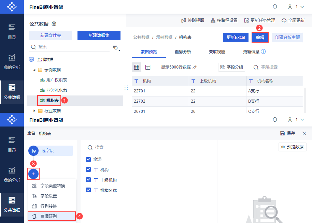Select the 选字段 step

[x=51, y=151]
